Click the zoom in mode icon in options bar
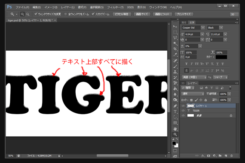 coord(22,14)
